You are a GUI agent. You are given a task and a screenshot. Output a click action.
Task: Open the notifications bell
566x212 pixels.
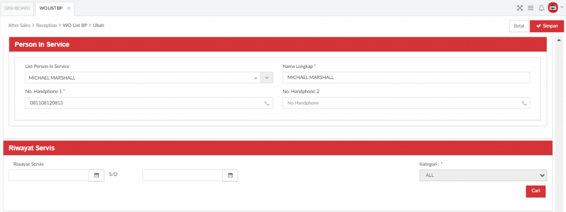point(541,8)
